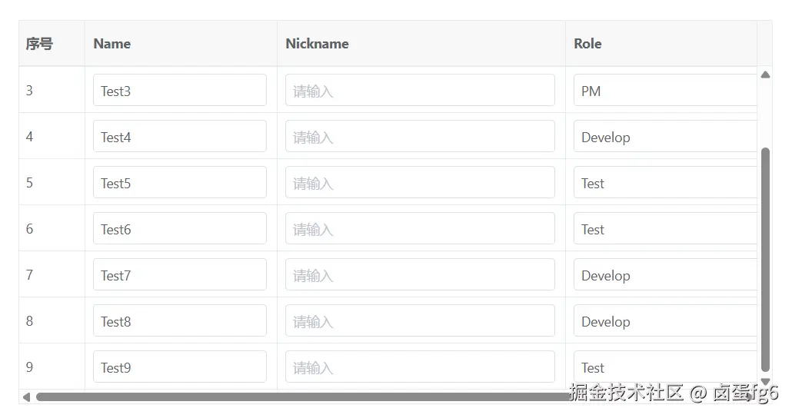
Task: Click the Nickname column header
Action: pos(317,44)
